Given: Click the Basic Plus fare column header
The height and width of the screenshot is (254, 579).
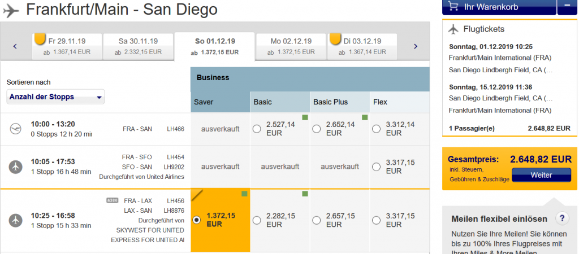Looking at the screenshot, I should (x=340, y=102).
